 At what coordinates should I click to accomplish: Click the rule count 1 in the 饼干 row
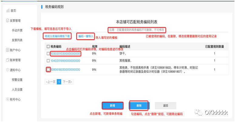(214, 53)
